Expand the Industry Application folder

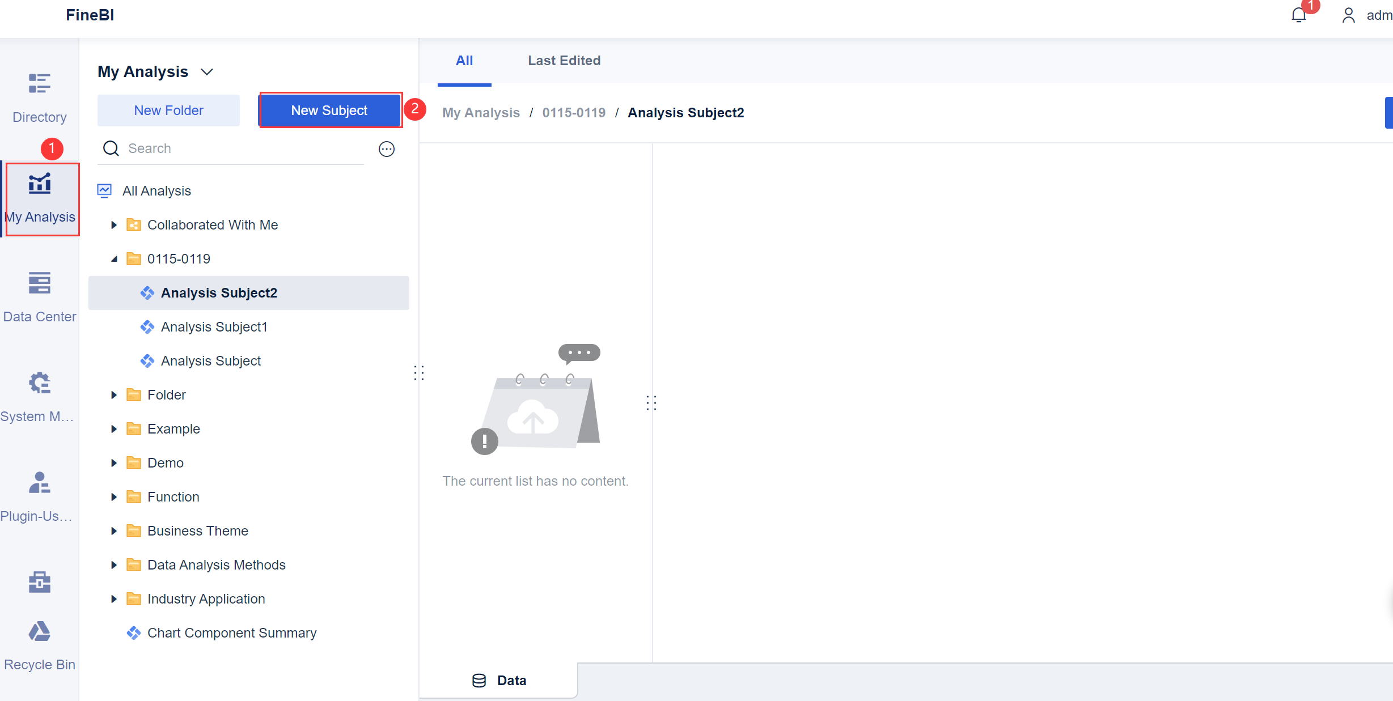click(114, 599)
